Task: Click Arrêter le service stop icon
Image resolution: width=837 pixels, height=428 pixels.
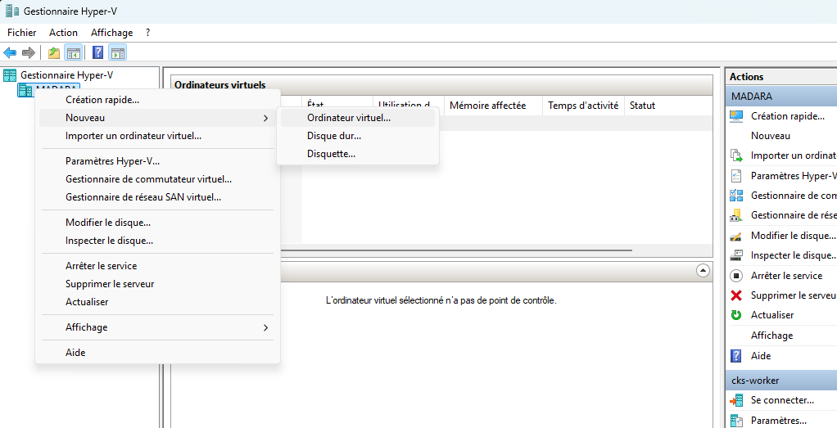Action: [736, 275]
